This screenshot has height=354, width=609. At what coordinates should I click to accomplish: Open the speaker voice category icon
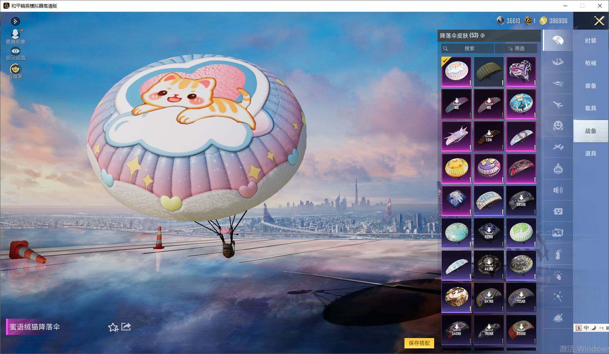click(x=558, y=190)
